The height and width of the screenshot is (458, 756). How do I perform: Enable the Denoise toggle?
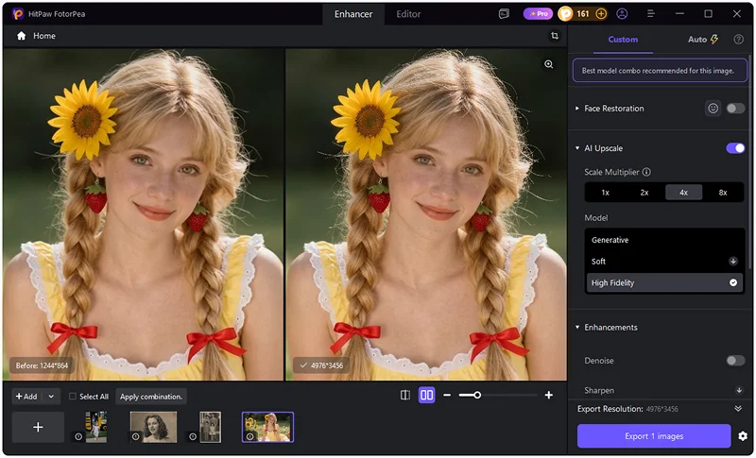point(735,360)
